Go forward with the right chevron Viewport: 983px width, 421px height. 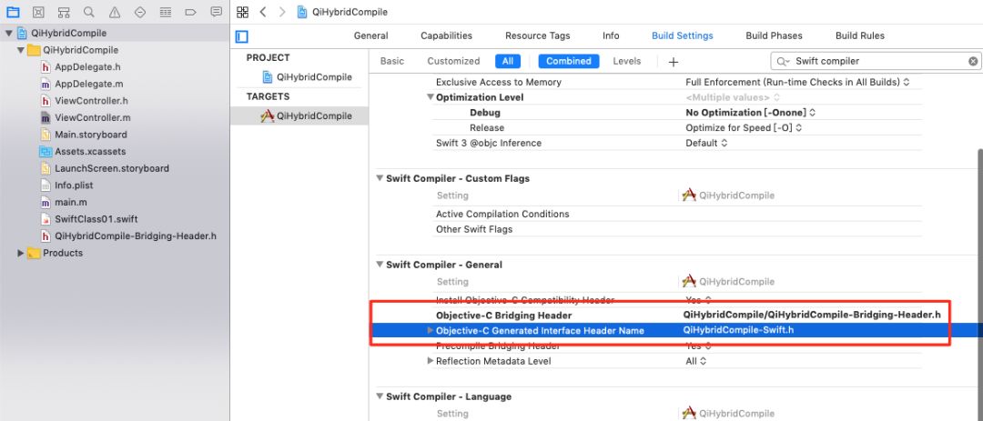(282, 12)
